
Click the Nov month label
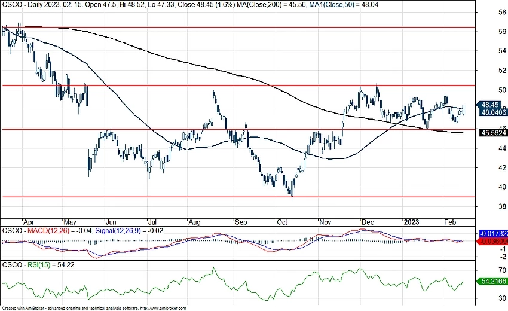coord(325,222)
